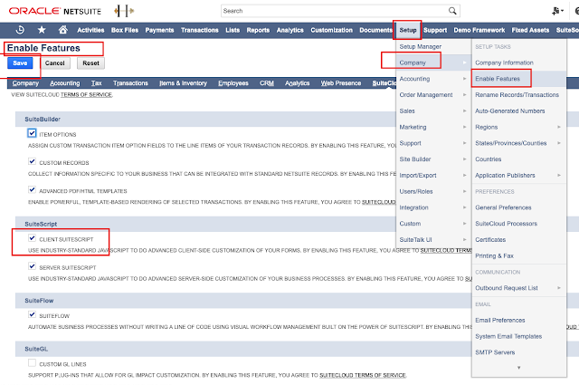Open the Demo Framework menu
This screenshot has height=385, width=579.
[x=479, y=30]
